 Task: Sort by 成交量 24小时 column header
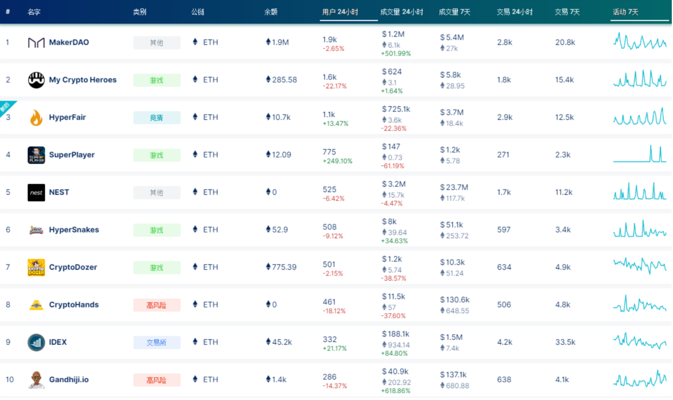[x=402, y=12]
